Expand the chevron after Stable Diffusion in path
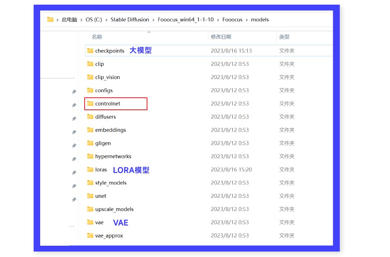Screen dimensions: 390x257 coord(153,20)
